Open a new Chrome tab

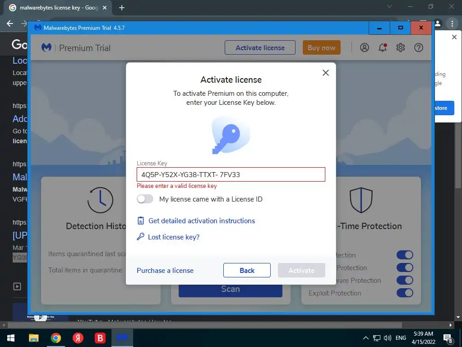[122, 8]
